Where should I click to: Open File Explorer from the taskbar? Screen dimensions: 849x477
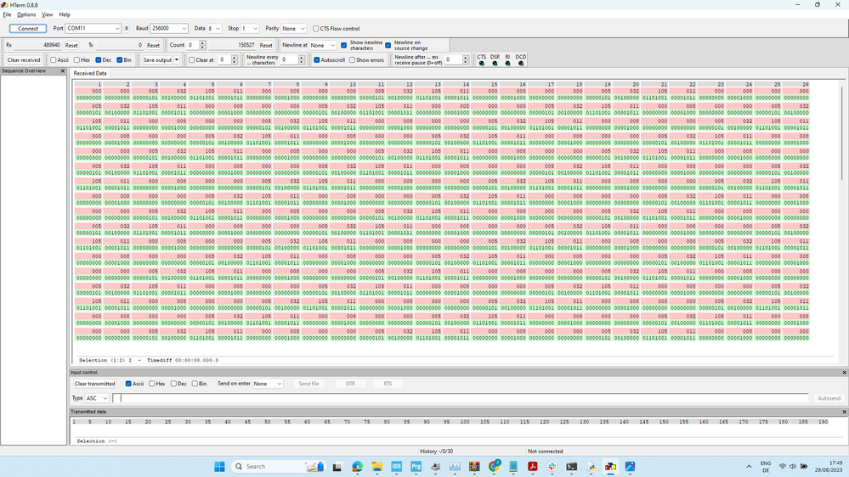pos(376,466)
